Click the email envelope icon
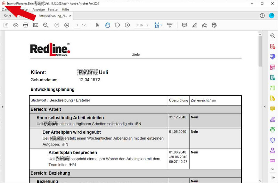 click(35, 25)
